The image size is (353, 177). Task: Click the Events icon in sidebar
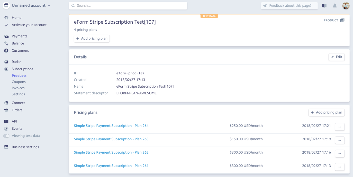[x=6, y=129]
